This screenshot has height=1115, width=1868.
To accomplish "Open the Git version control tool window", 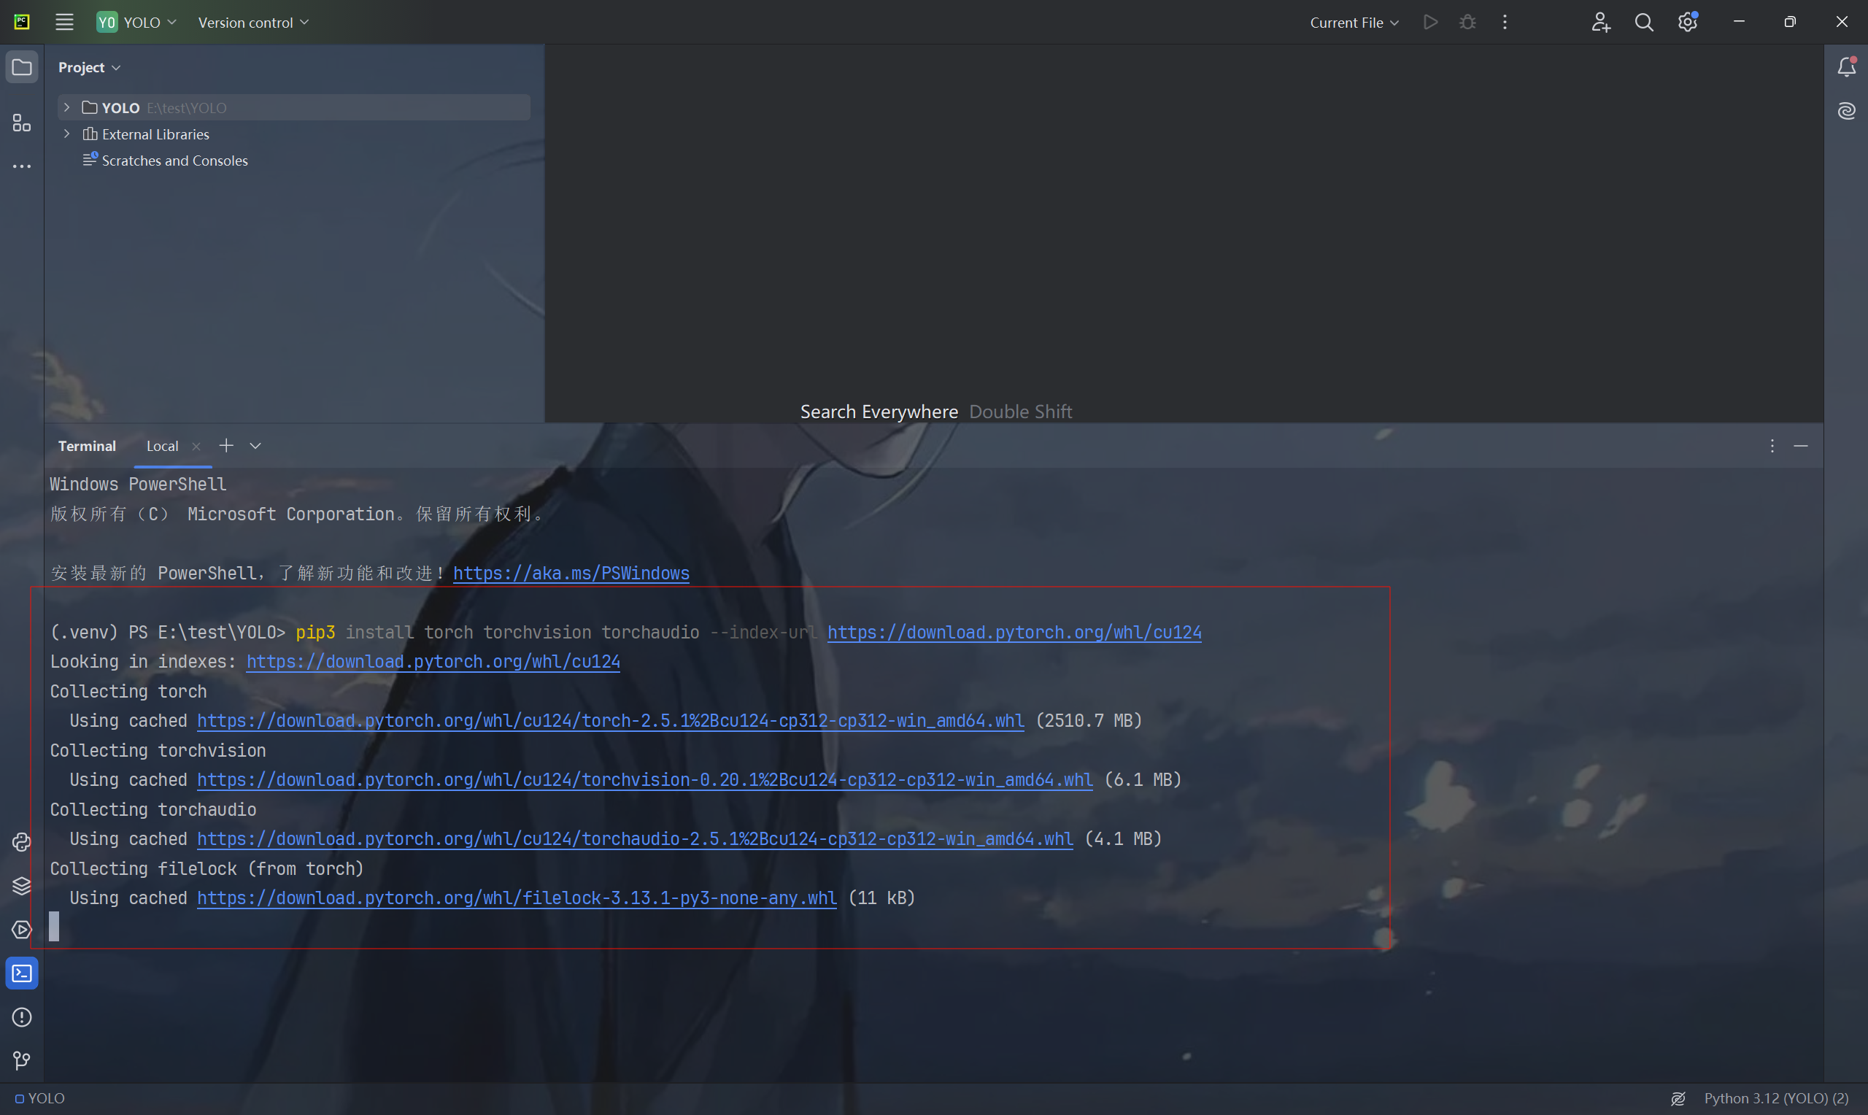I will tap(21, 1060).
